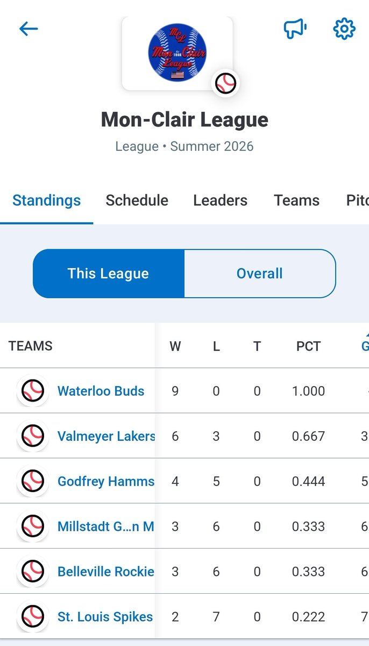The height and width of the screenshot is (646, 369).
Task: Switch standings to Overall
Action: pyautogui.click(x=260, y=273)
